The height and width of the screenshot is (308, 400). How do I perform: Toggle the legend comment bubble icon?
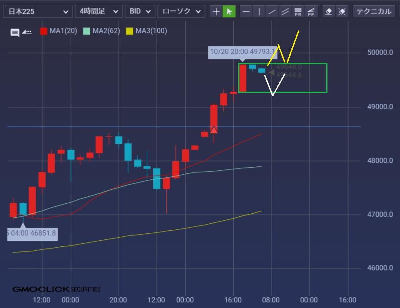(x=15, y=32)
